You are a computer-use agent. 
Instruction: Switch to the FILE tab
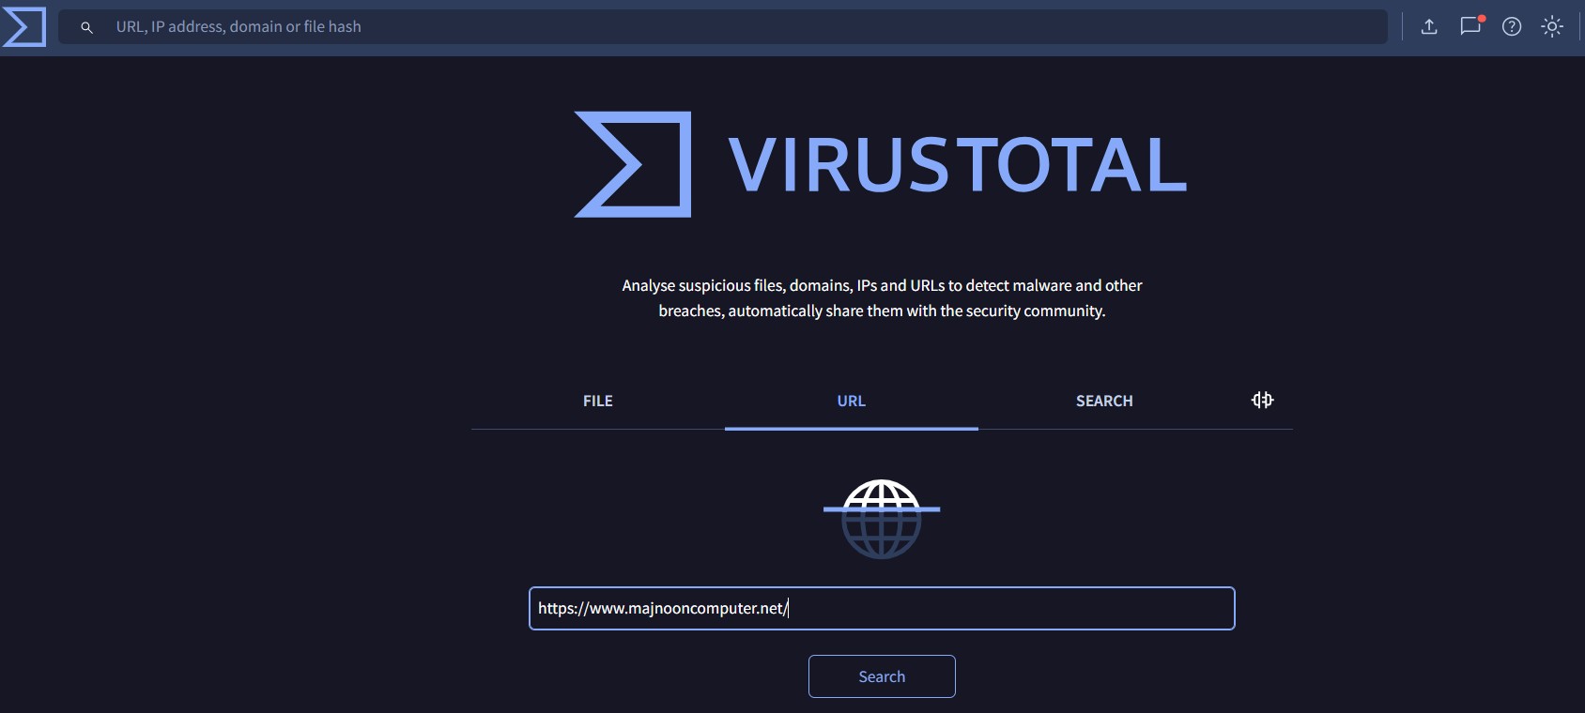pos(597,401)
